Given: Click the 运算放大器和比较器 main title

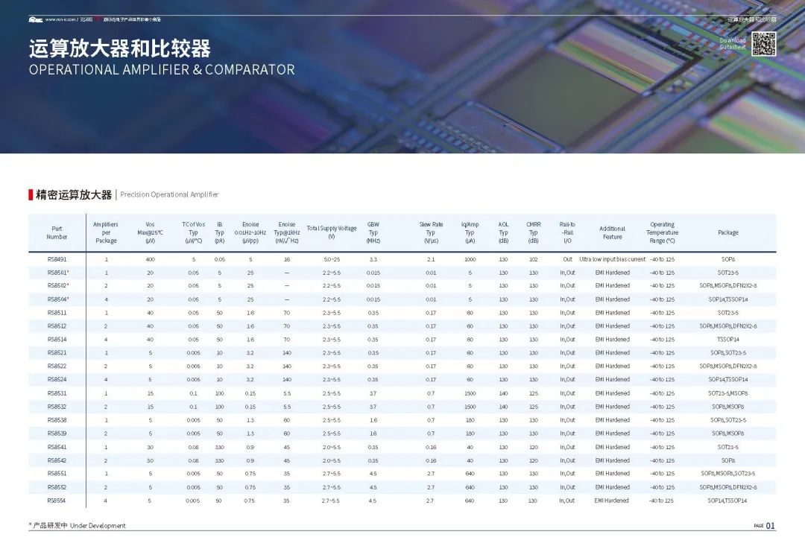Looking at the screenshot, I should (119, 48).
